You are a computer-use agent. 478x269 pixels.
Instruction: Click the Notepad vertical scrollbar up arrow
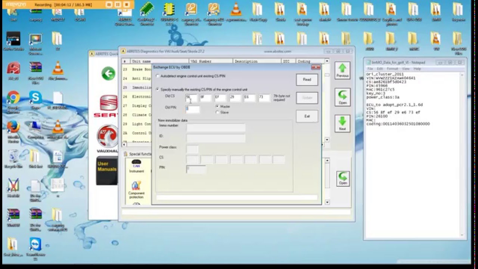462,74
